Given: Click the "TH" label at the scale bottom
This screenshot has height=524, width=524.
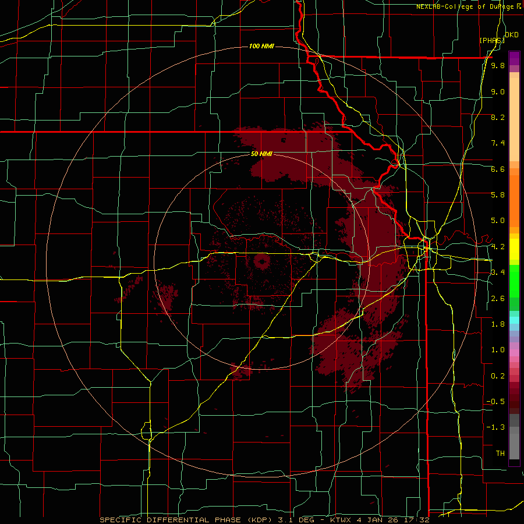Looking at the screenshot, I should (x=500, y=454).
